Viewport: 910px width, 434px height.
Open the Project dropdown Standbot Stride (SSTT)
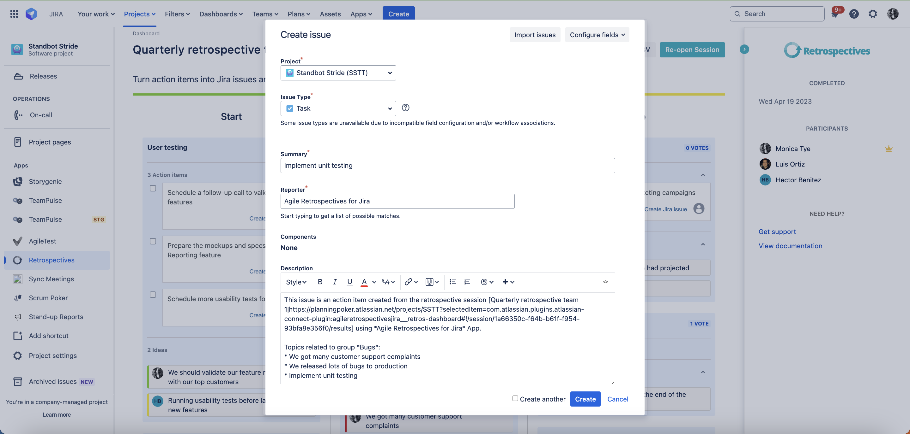[x=338, y=73]
